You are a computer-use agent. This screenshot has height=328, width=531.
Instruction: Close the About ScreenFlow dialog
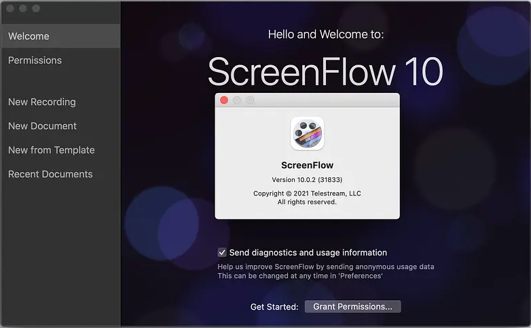point(224,101)
